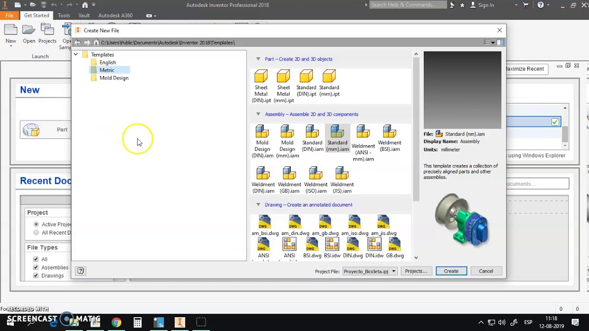Screen dimensions: 589x331
Task: Select am_gb.dwg drawing template
Action: [x=325, y=226]
